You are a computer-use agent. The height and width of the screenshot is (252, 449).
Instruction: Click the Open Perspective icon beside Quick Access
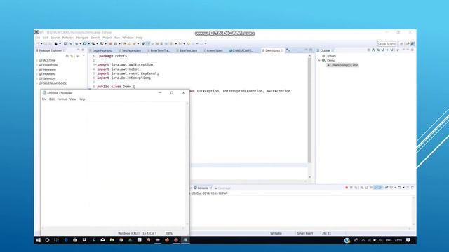pyautogui.click(x=402, y=43)
